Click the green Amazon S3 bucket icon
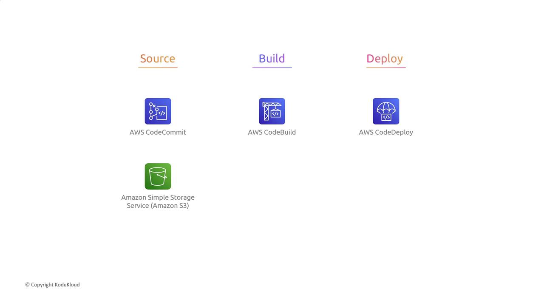The image size is (544, 306). (x=158, y=176)
